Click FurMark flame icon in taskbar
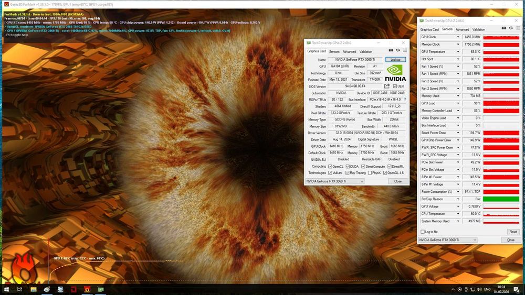The width and height of the screenshot is (525, 295). (x=87, y=289)
